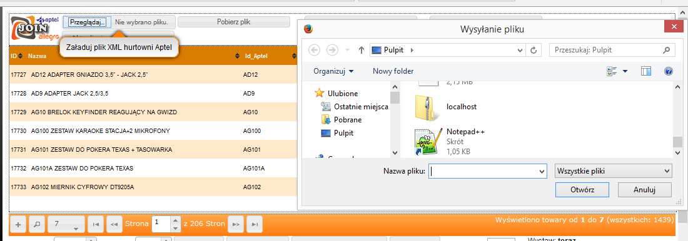This screenshot has width=688, height=241.
Task: Select row AG100 ZESTAW KARAOKE
Action: click(x=153, y=130)
